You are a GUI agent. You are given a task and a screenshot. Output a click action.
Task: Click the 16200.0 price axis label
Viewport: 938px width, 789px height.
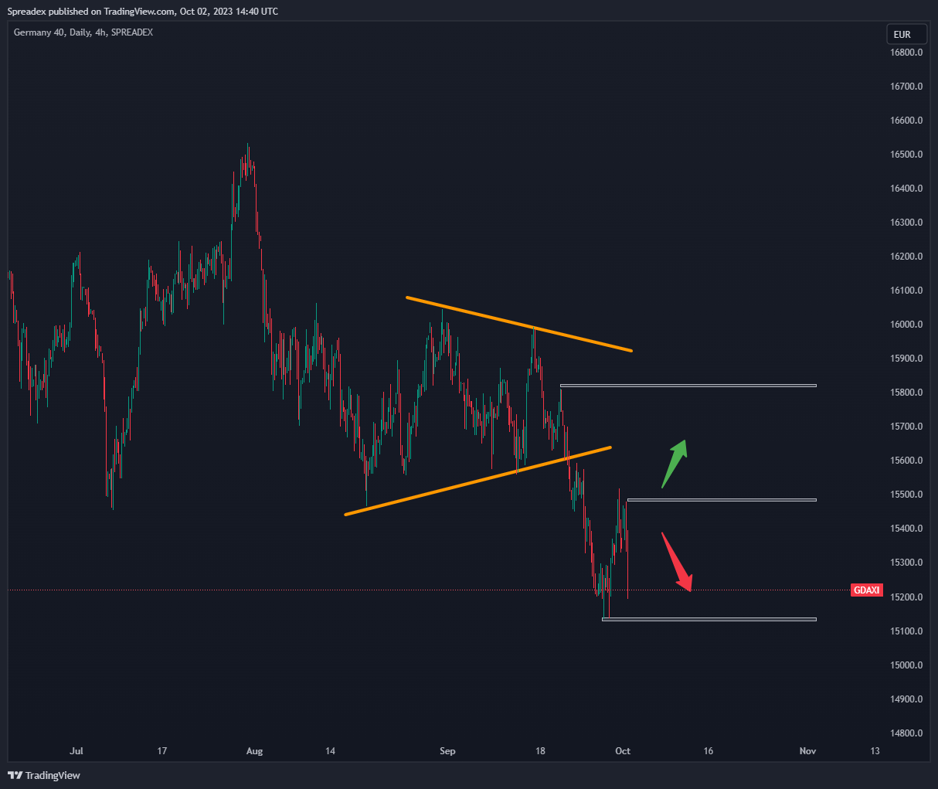pos(906,257)
